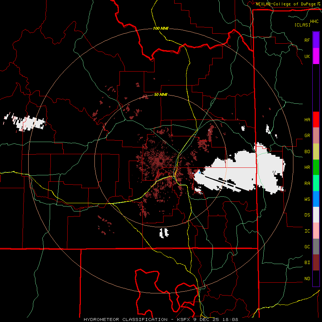Click the HA legend label
Screen dimensions: 322x322
click(307, 120)
